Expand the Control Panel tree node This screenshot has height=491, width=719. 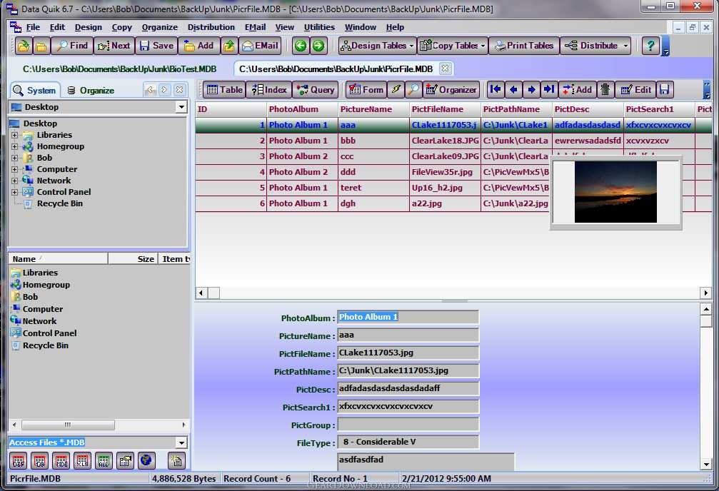(x=15, y=193)
